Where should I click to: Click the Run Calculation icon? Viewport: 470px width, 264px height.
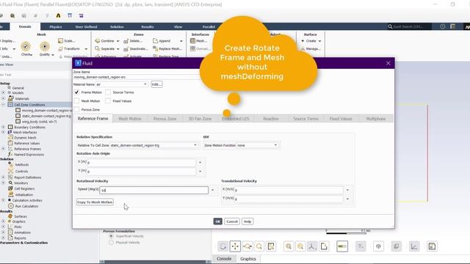click(11, 206)
